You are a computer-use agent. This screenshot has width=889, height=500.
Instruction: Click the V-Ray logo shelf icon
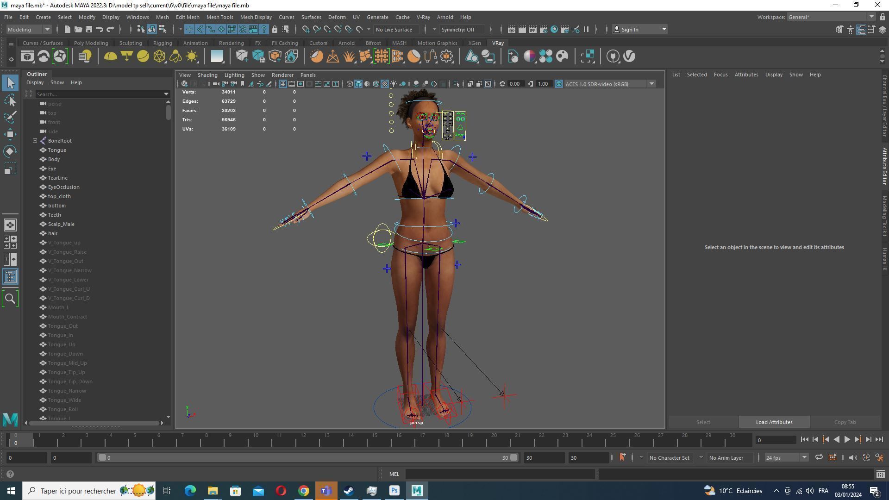[629, 56]
